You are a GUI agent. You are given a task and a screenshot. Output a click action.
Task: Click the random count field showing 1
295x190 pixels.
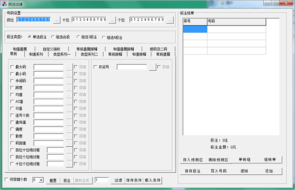102,180
